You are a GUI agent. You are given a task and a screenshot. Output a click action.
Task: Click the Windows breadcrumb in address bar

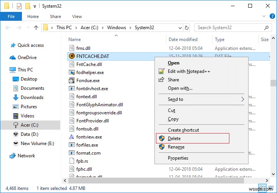coord(116,28)
